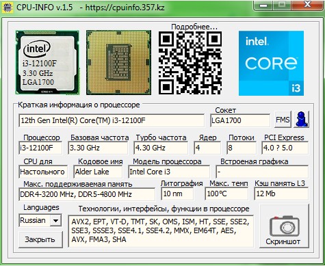
Task: Click the Базовая частота 3.30 GHz field
Action: pos(98,148)
